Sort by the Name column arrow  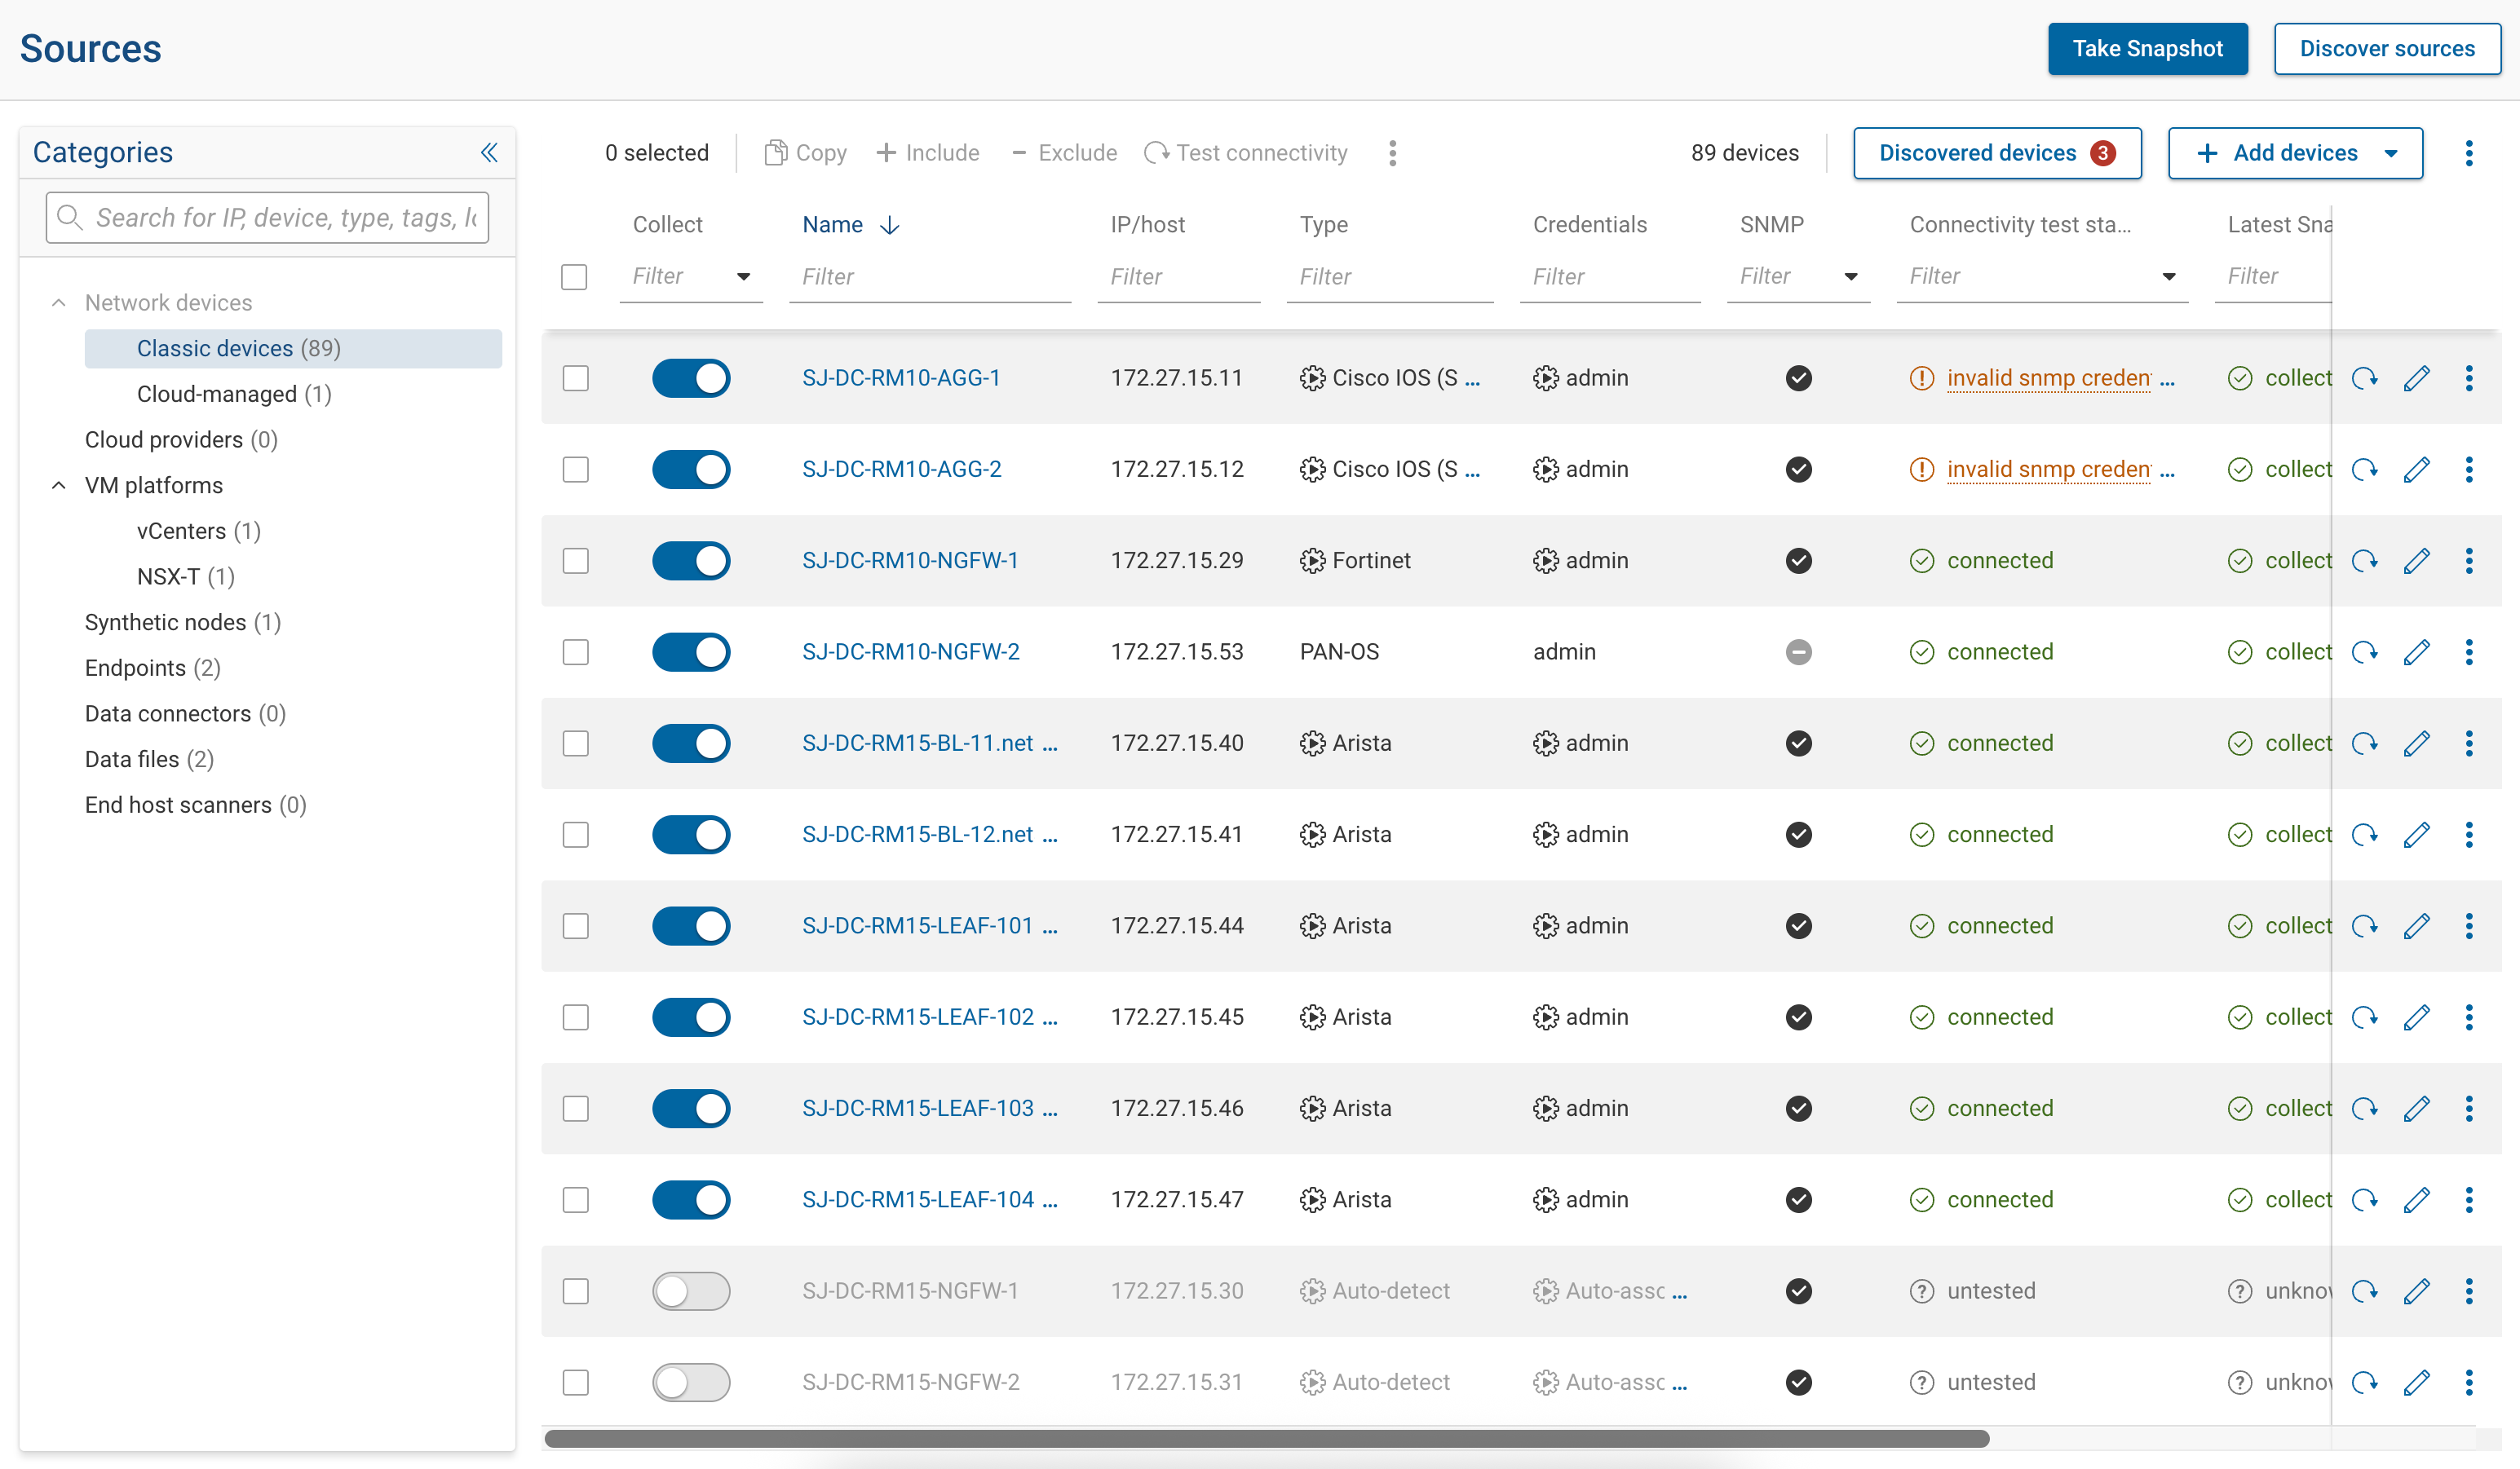coord(889,225)
